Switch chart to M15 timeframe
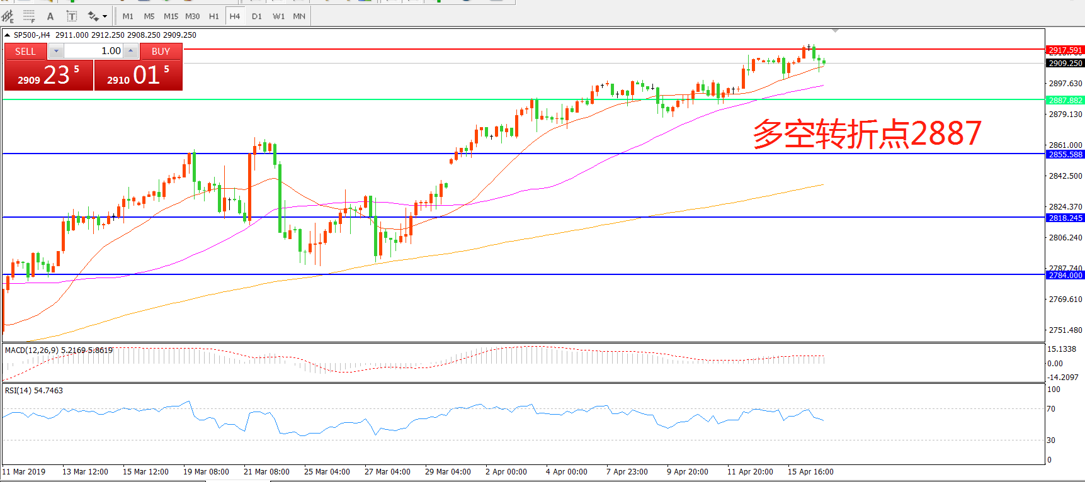This screenshot has height=482, width=1085. tap(171, 16)
